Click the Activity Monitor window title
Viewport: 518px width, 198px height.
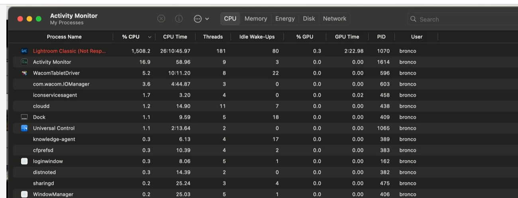point(74,16)
